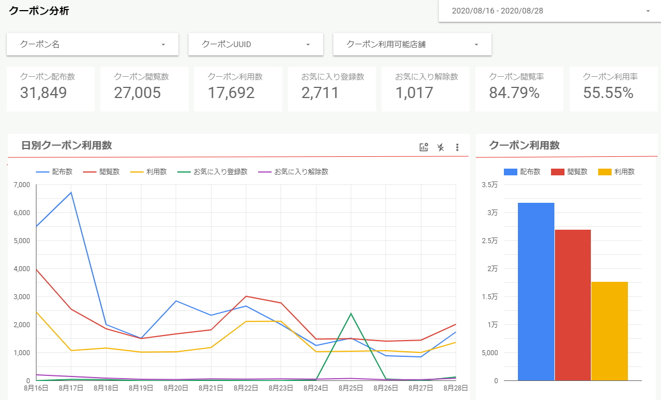Click the 7,000 y-axis label on the line chart
This screenshot has width=661, height=400.
tap(22, 184)
